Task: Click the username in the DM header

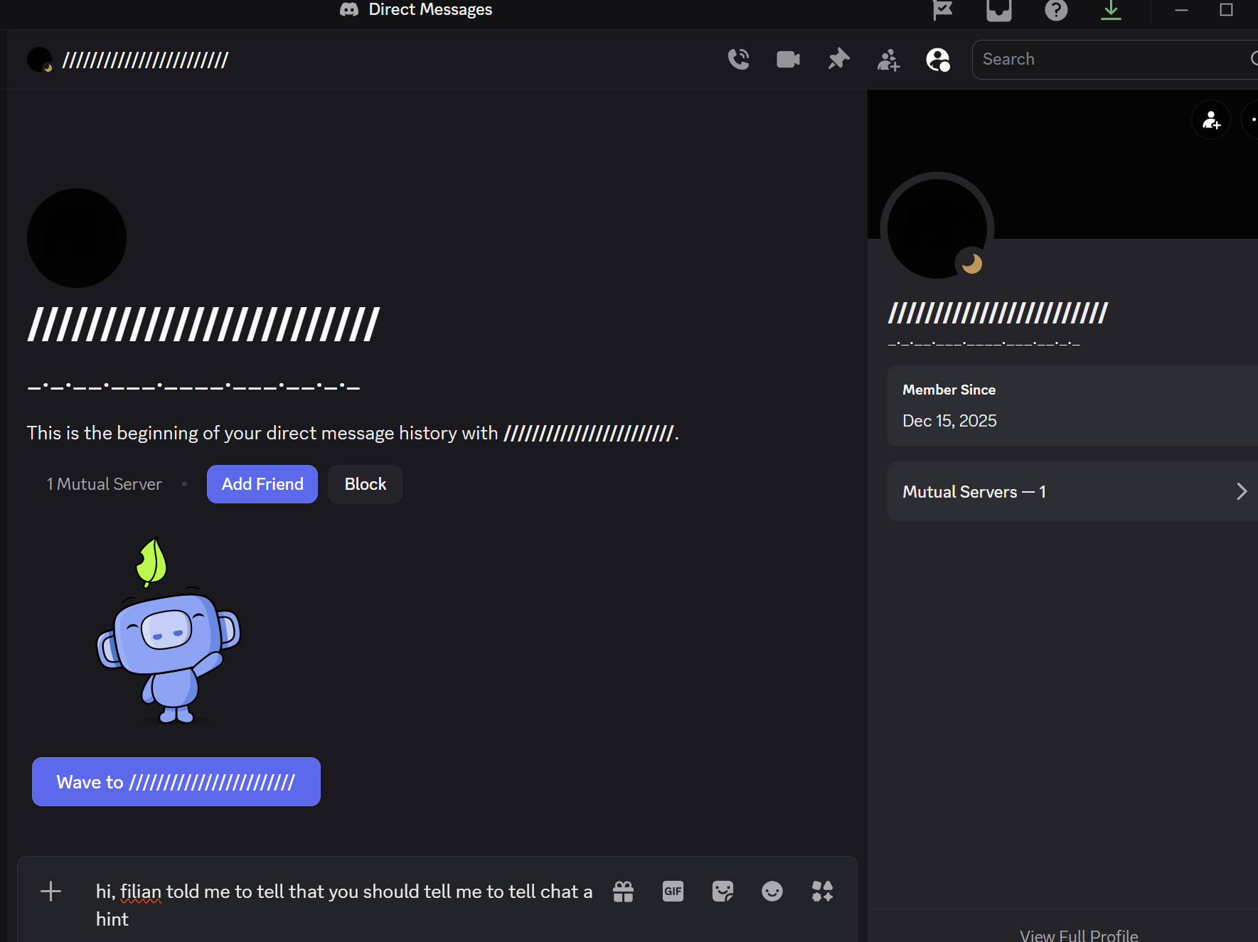Action: pyautogui.click(x=145, y=60)
